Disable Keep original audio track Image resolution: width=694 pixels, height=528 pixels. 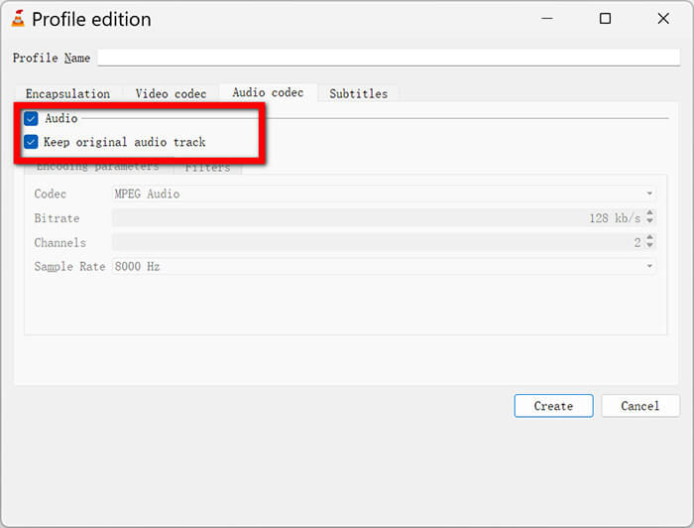point(31,142)
